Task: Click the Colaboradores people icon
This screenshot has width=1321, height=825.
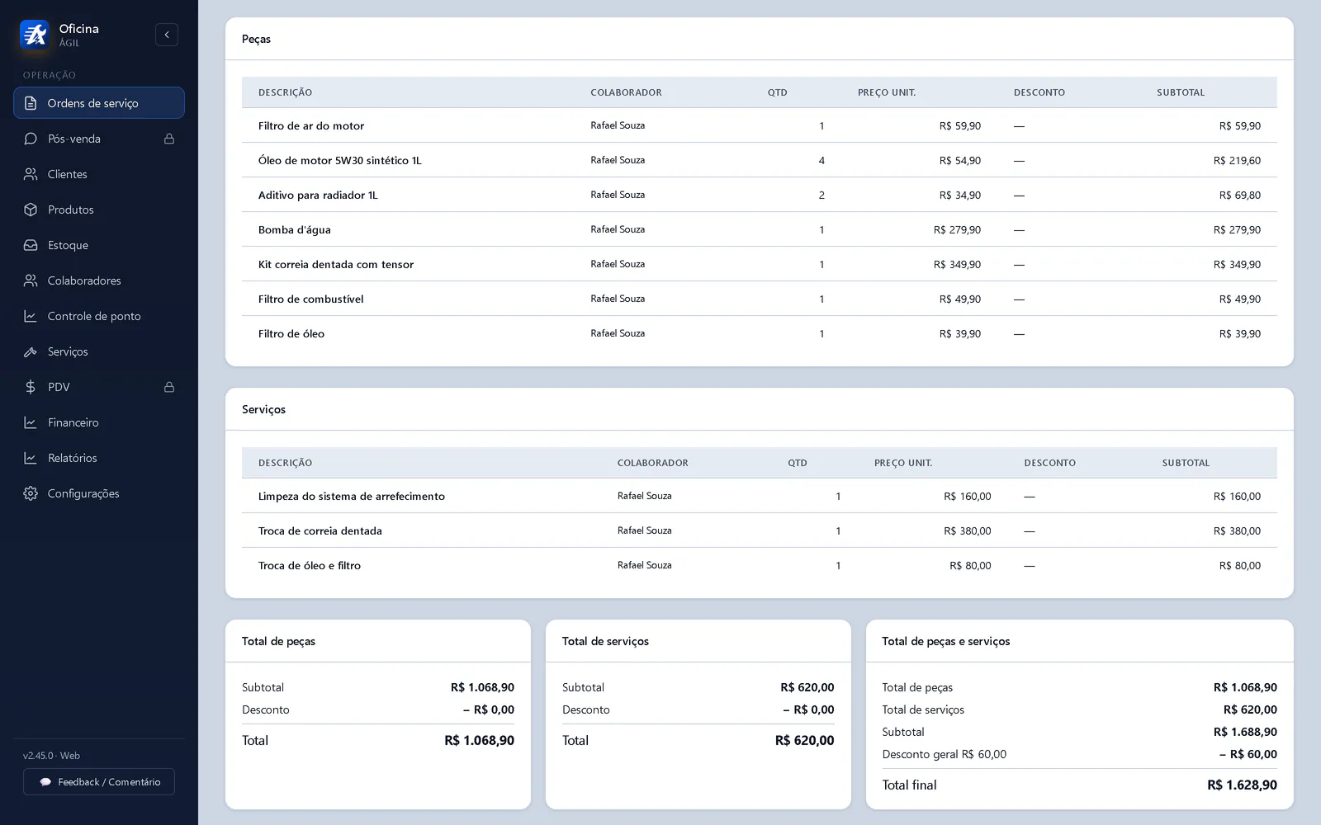Action: 31,280
